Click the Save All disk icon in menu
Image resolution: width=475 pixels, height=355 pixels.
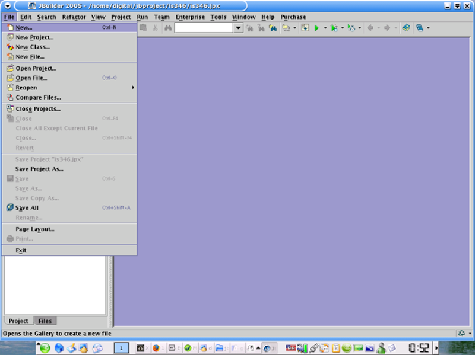(x=10, y=208)
